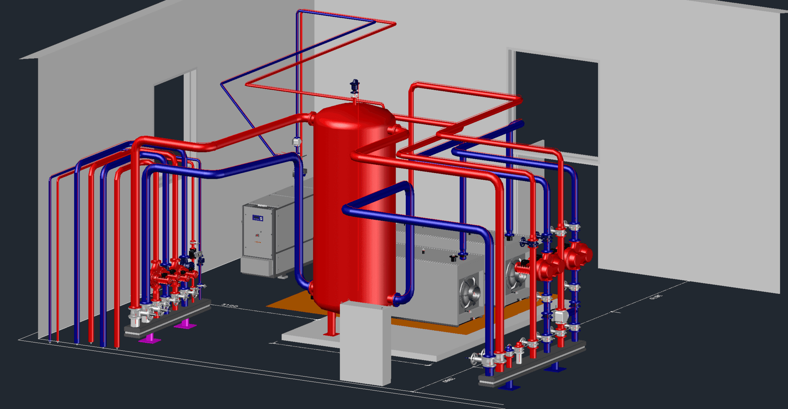788x409 pixels.
Task: Pick the small gray sensor box on the thin riser
Action: [296, 142]
